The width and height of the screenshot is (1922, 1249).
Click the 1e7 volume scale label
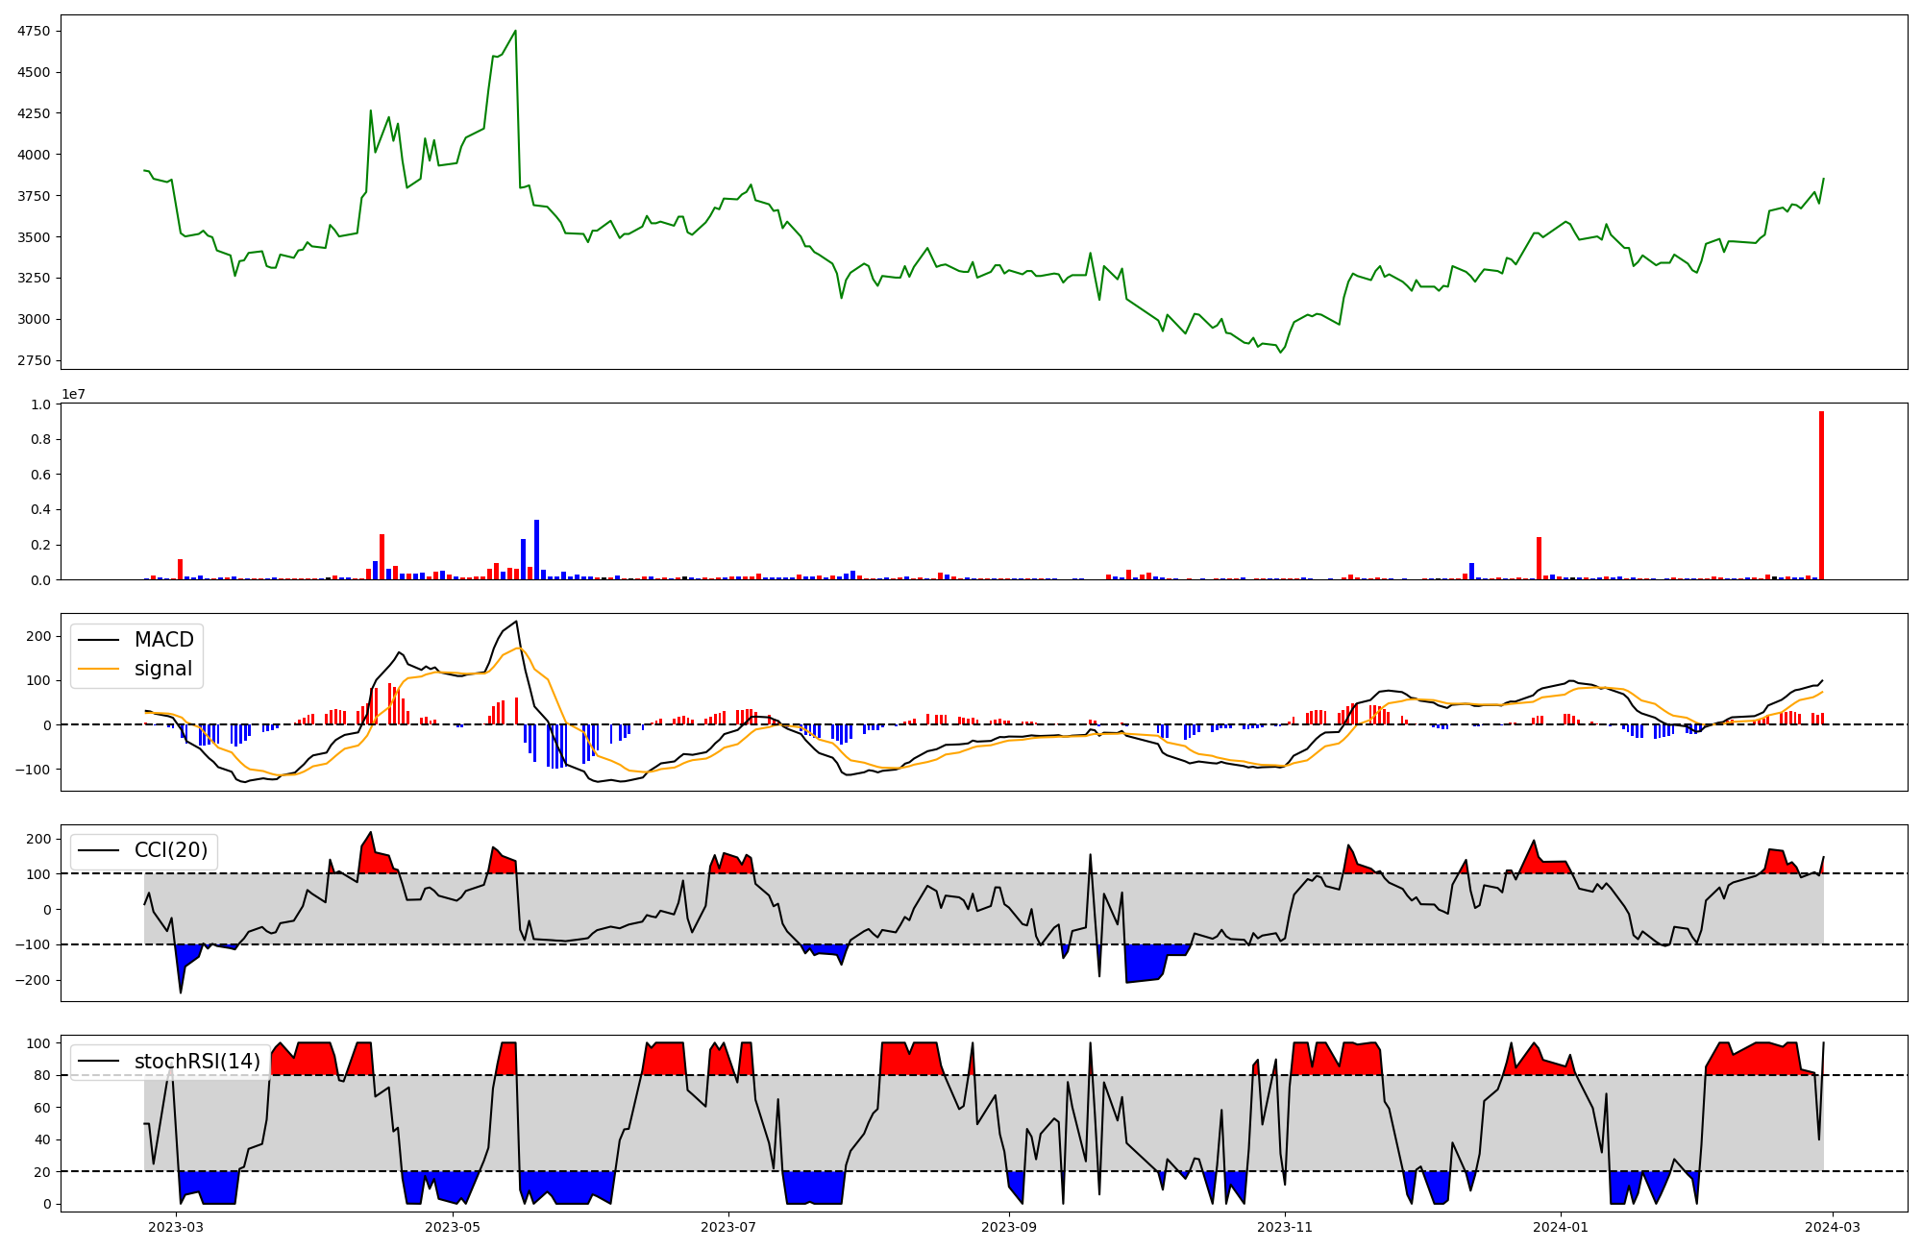[74, 394]
